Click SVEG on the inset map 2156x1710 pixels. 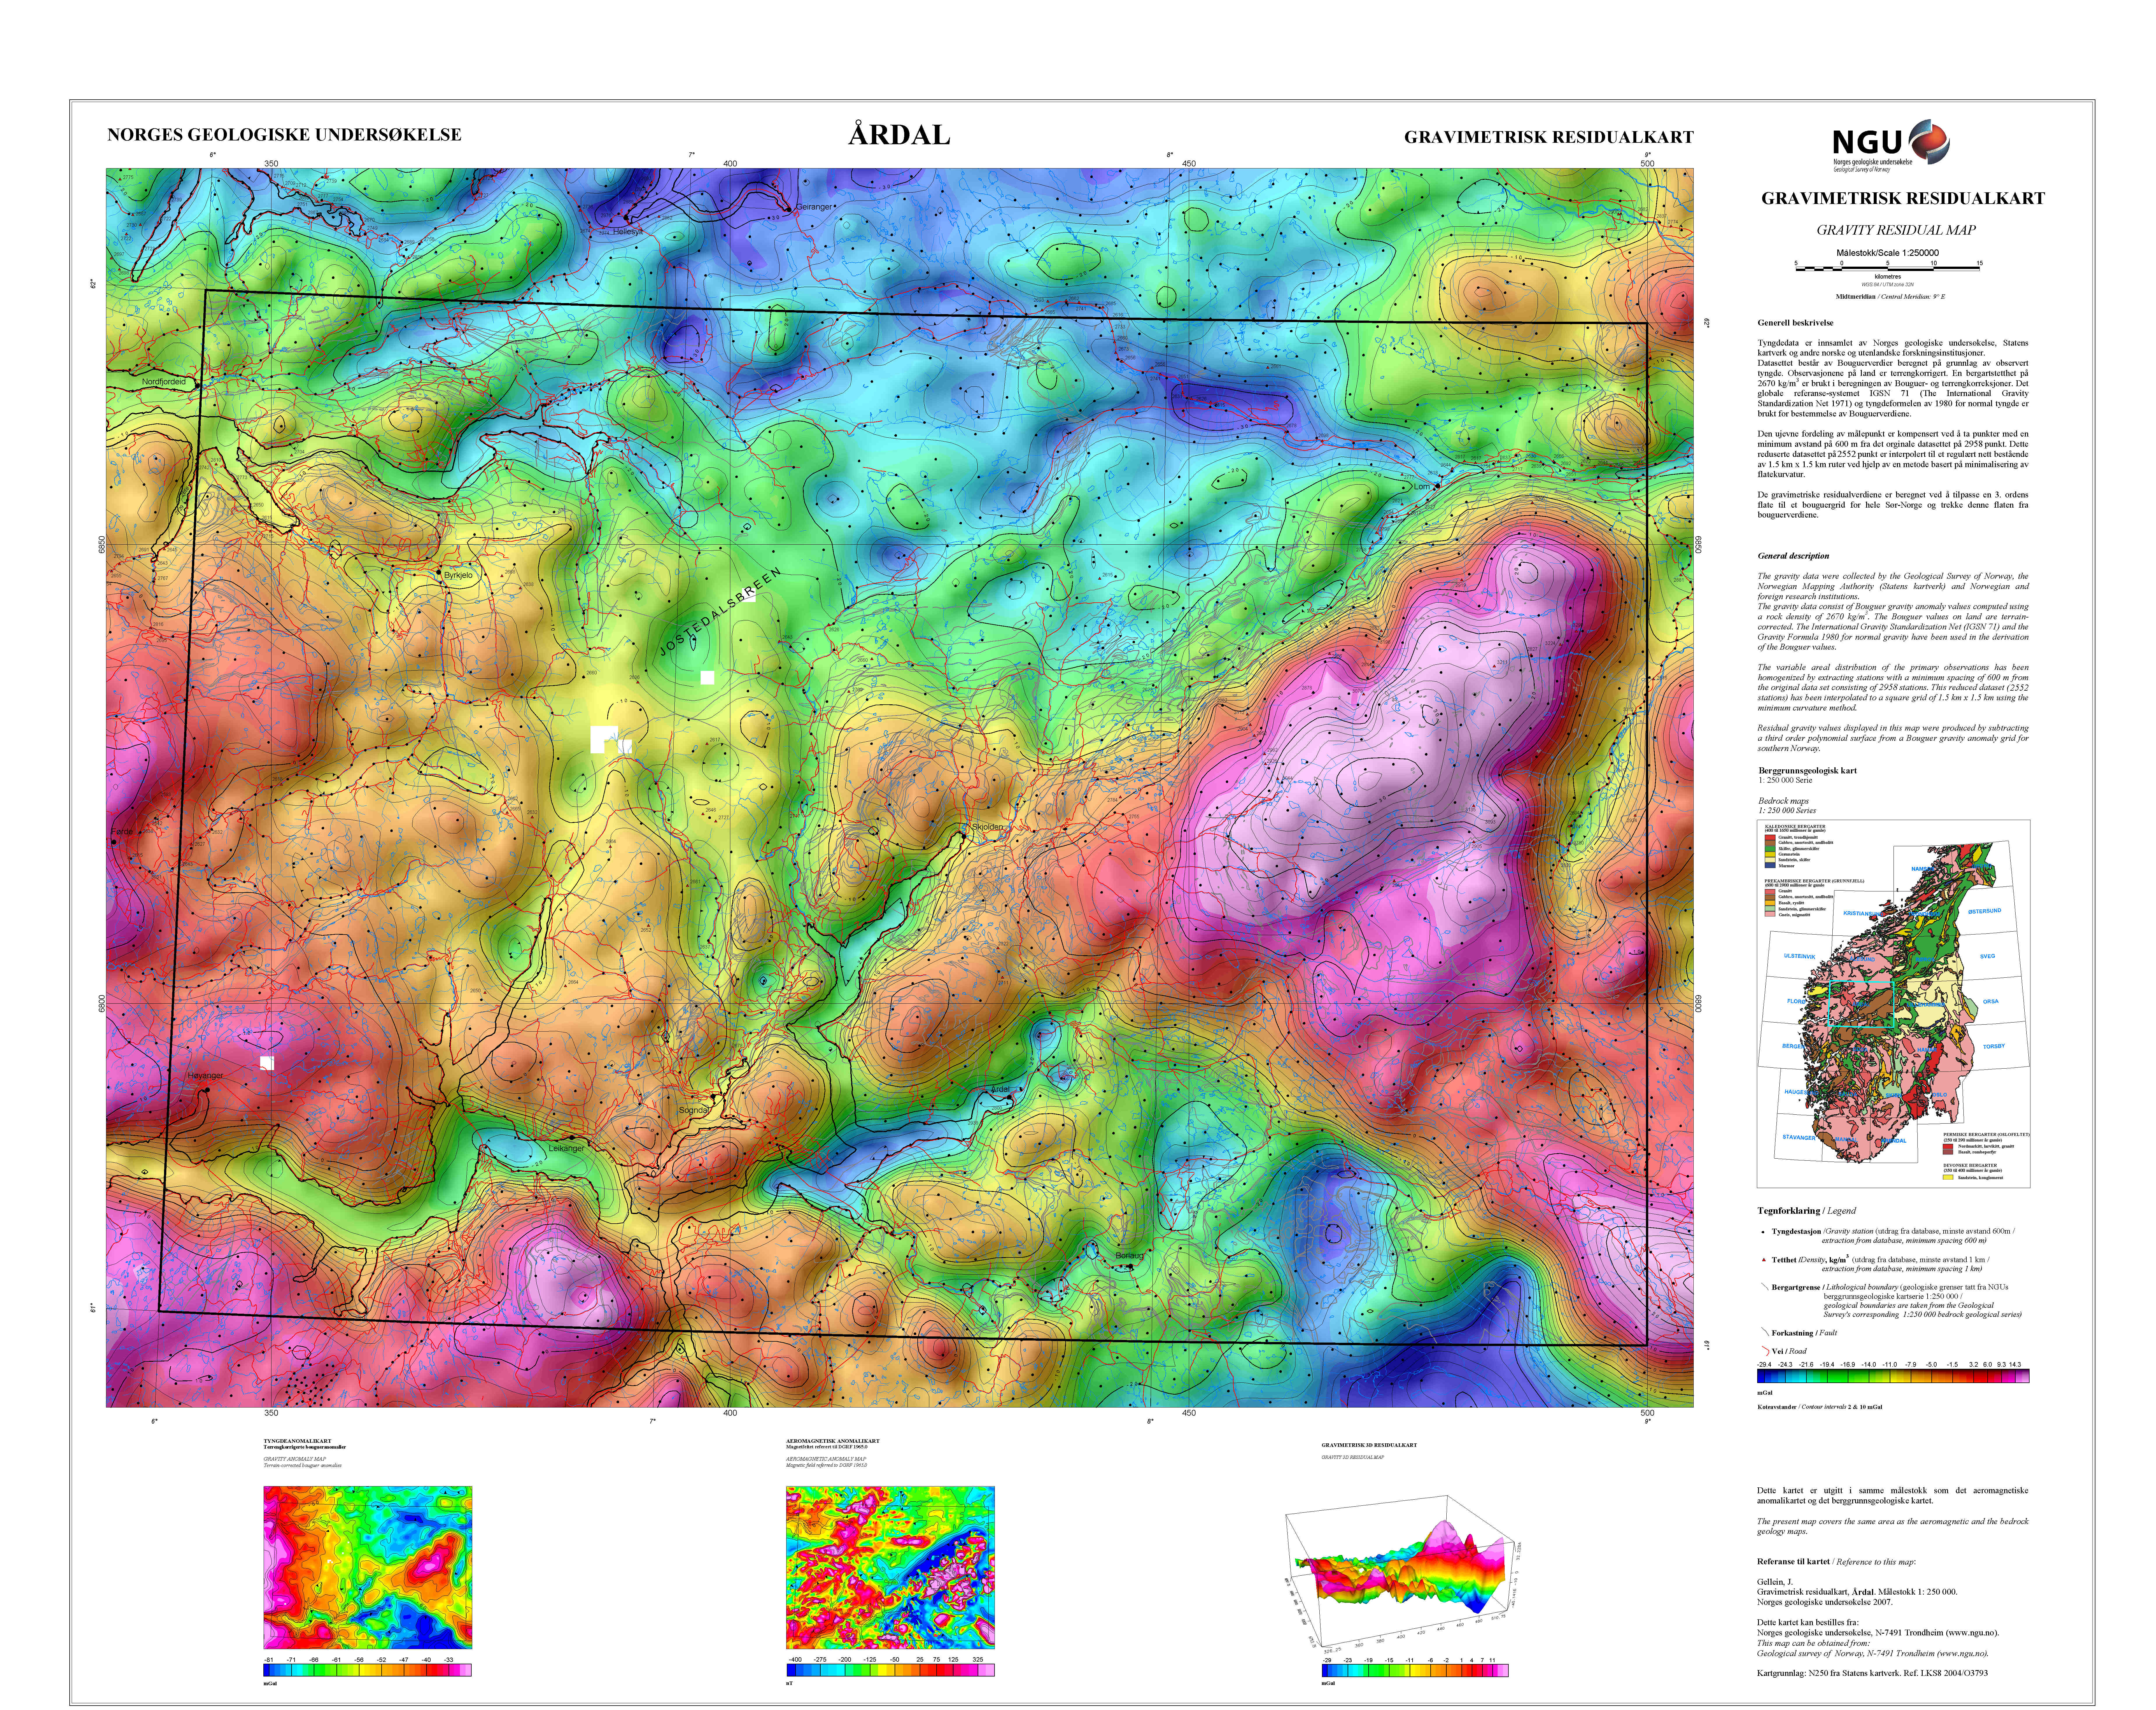coord(1988,957)
